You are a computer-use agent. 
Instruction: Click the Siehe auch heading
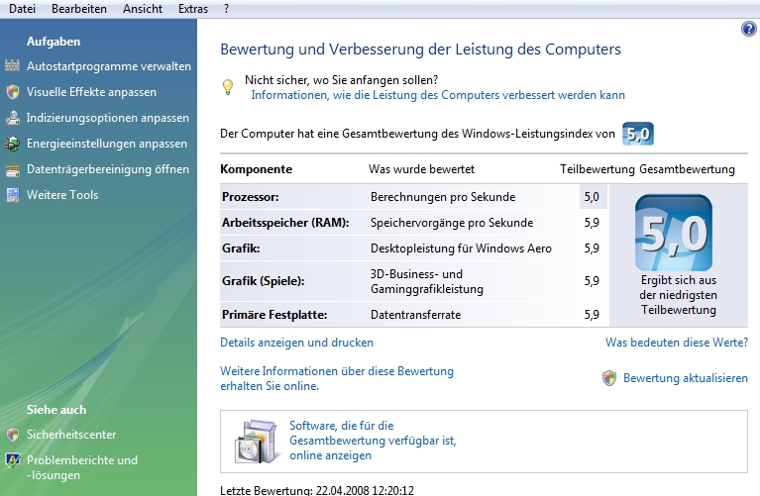(56, 409)
